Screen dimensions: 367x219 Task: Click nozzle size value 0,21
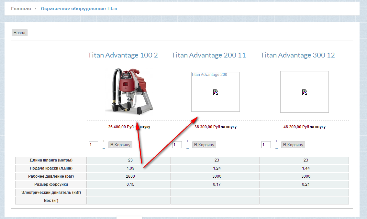tap(306, 184)
